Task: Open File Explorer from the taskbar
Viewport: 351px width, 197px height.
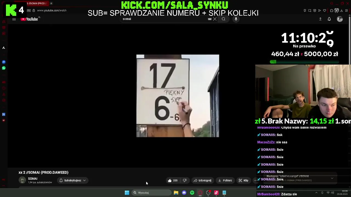Action: coord(176,193)
